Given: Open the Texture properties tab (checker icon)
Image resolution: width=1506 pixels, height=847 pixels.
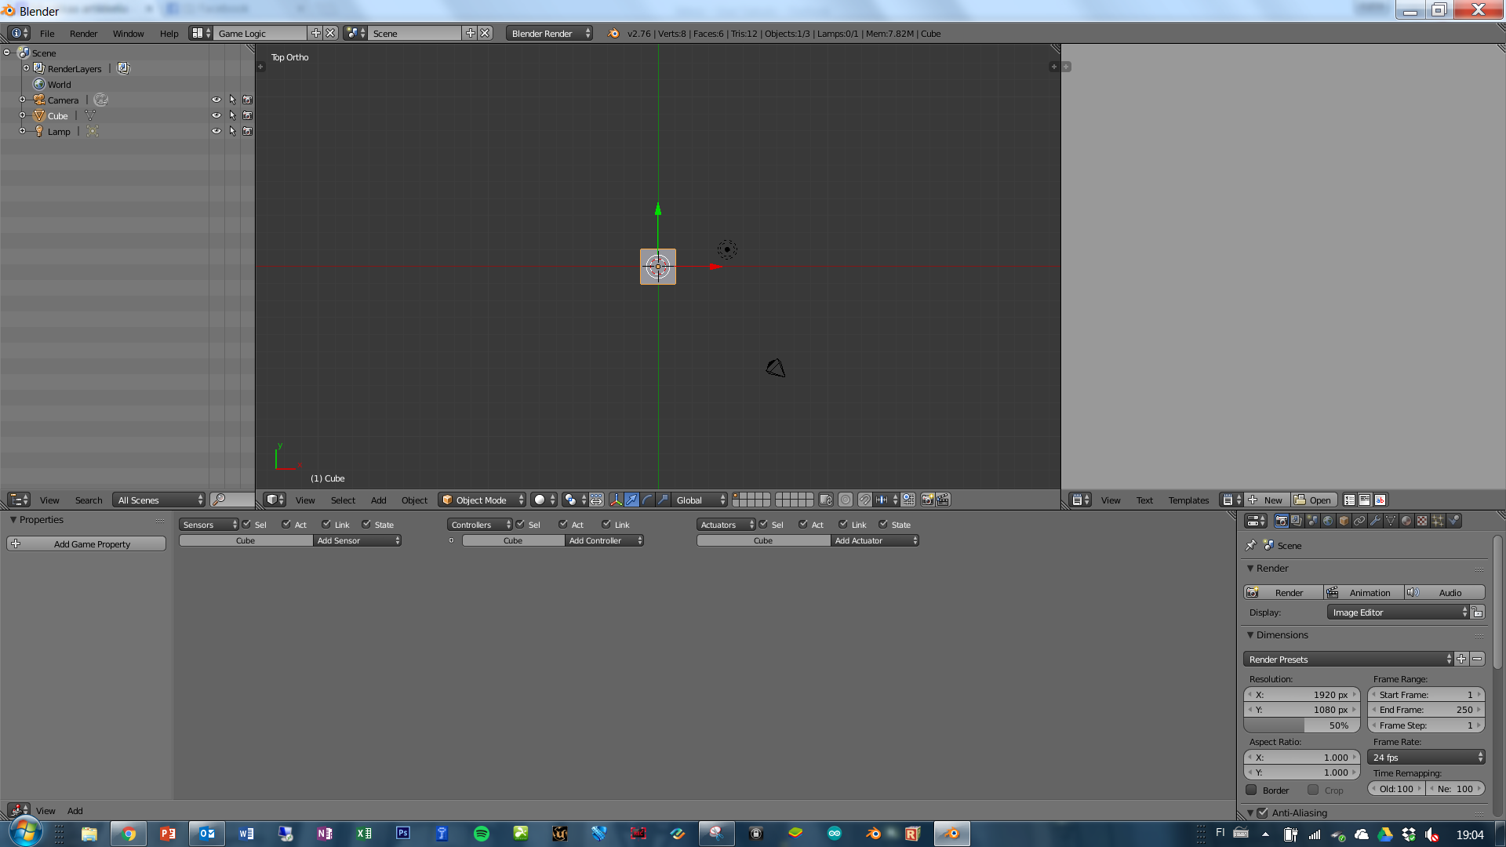Looking at the screenshot, I should pyautogui.click(x=1422, y=521).
